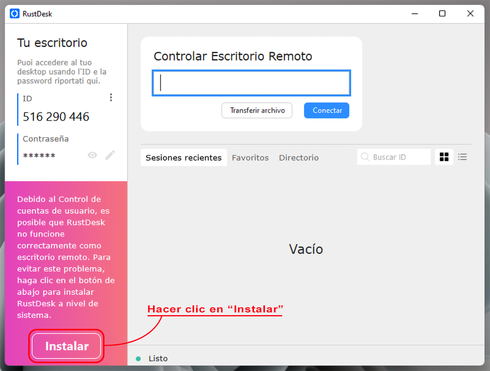Viewport: 490px width, 371px height.
Task: Click the masked password ******
Action: point(39,156)
